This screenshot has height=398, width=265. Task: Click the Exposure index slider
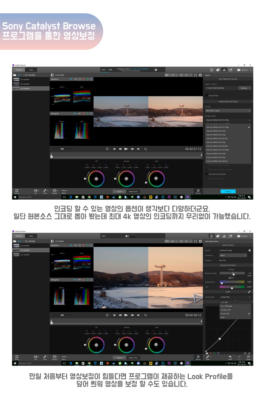(x=232, y=274)
